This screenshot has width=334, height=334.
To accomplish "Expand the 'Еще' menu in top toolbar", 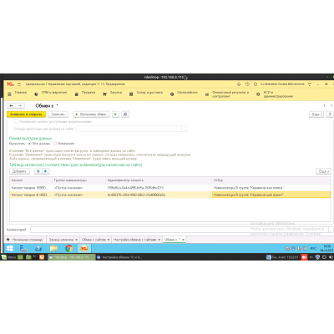I will click(316, 114).
